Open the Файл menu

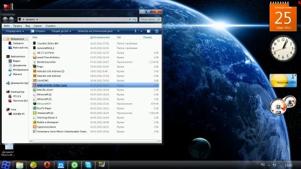click(7, 26)
